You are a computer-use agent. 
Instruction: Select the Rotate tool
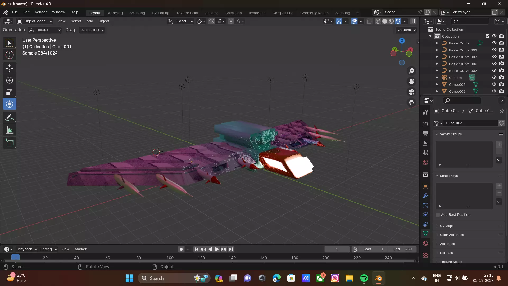click(x=10, y=80)
